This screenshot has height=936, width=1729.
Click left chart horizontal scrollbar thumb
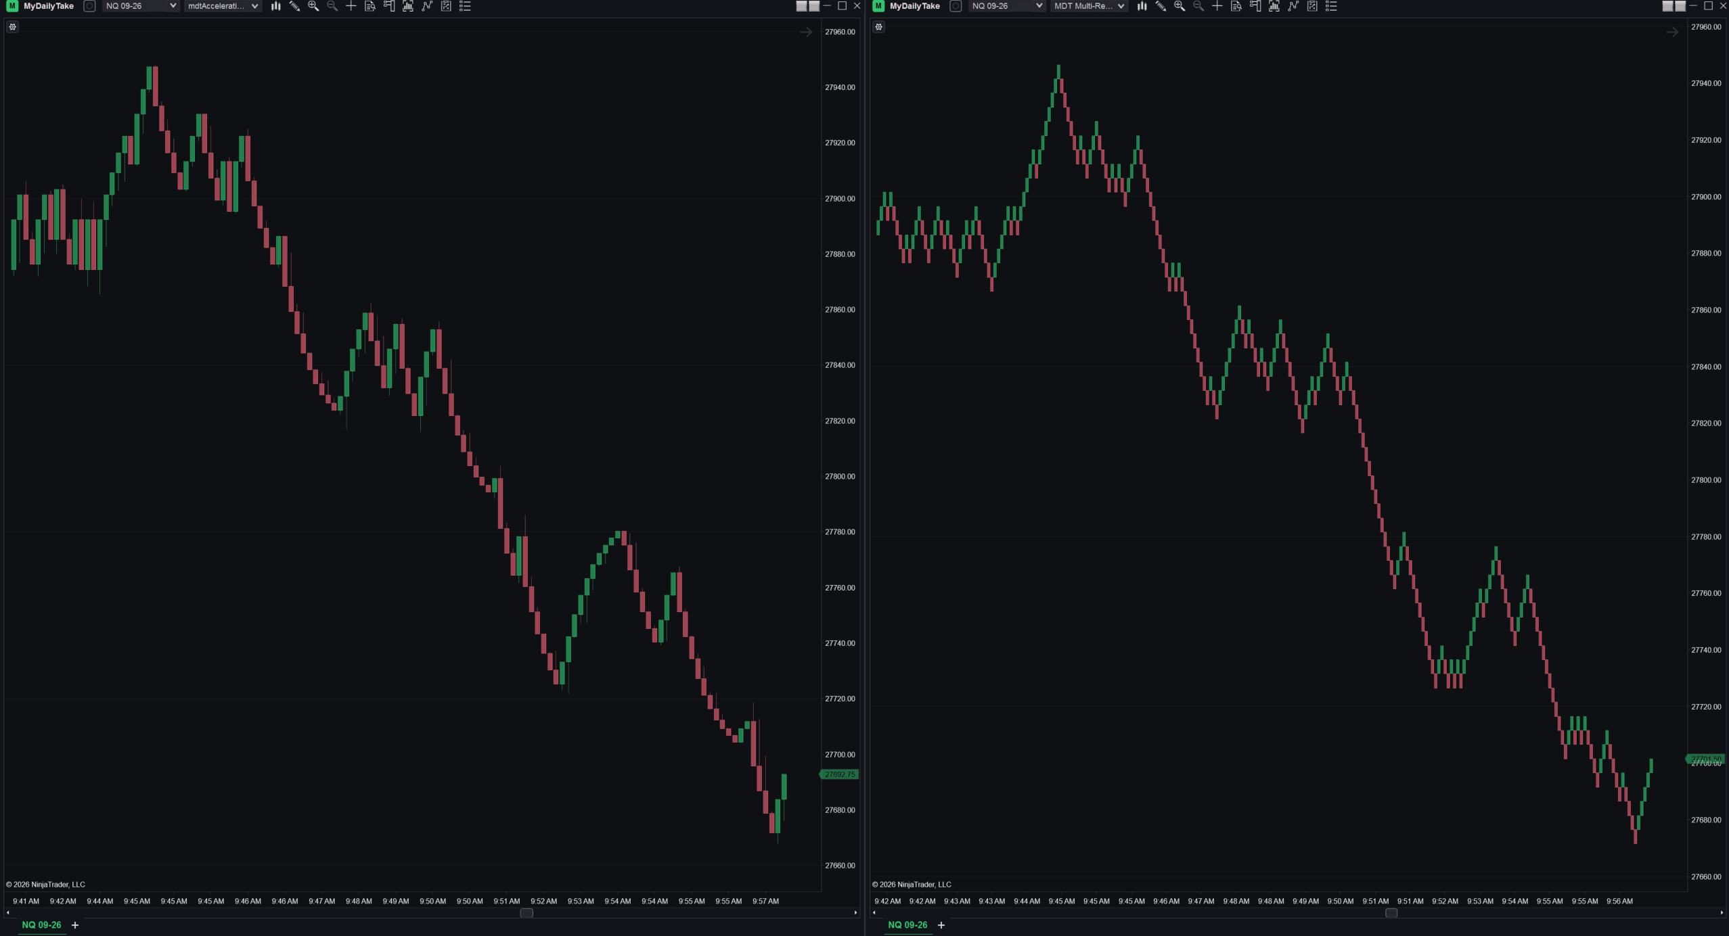(x=526, y=913)
